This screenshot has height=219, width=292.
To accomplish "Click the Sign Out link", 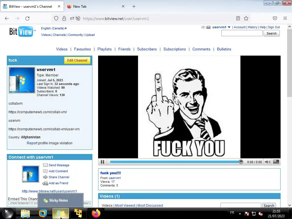I will point(274,27).
